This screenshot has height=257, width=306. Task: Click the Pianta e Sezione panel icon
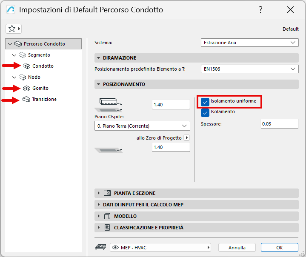coord(107,193)
